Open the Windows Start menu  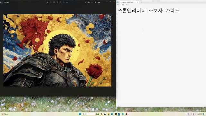point(80,114)
